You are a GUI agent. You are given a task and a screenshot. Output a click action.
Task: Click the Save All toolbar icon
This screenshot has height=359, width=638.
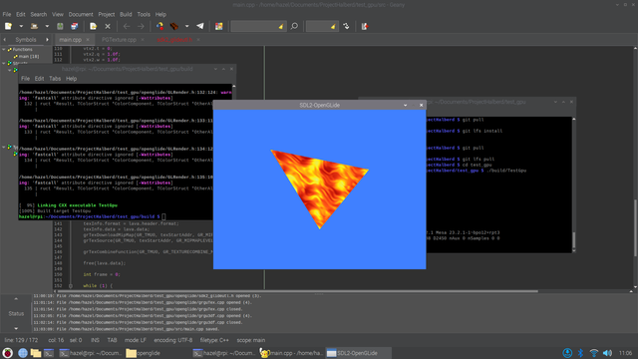click(75, 26)
